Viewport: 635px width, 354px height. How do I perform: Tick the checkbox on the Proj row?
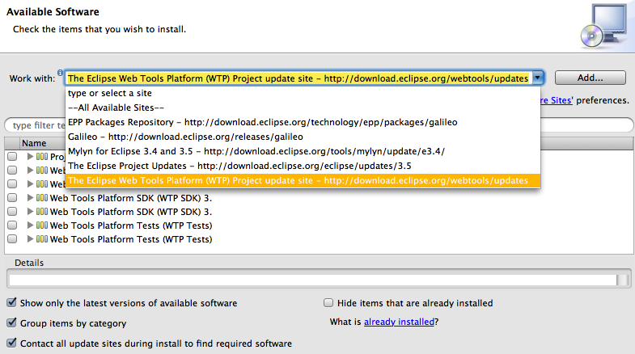pyautogui.click(x=12, y=157)
